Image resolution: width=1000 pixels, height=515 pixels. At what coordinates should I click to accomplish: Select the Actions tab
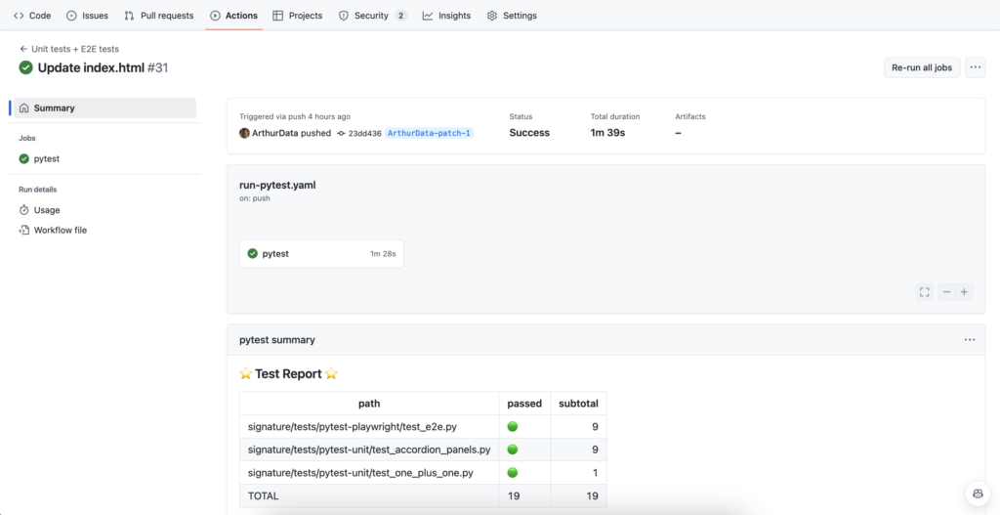click(x=234, y=16)
